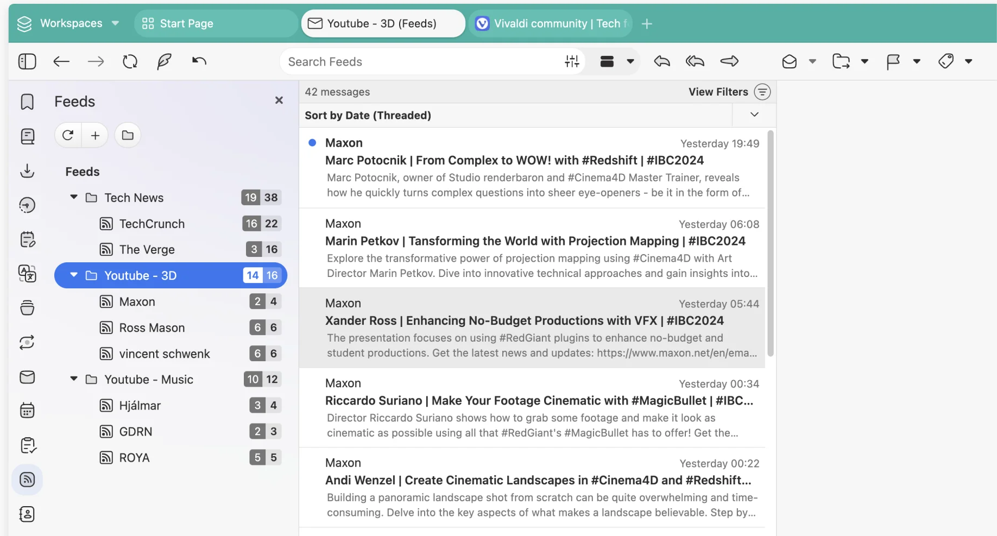Create a new feed folder button
Viewport: 997px width, 536px height.
click(128, 135)
